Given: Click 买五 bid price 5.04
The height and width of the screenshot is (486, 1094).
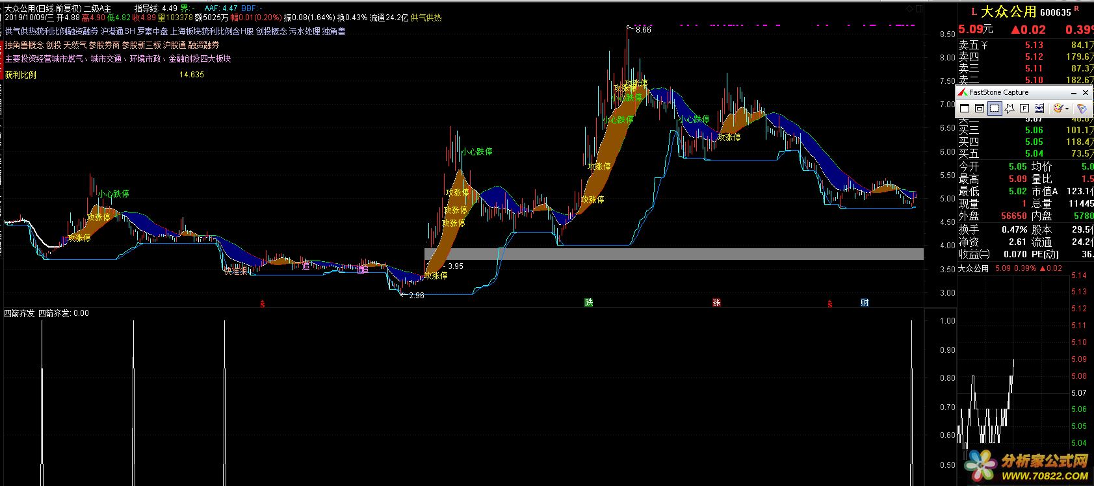Looking at the screenshot, I should tap(1034, 153).
